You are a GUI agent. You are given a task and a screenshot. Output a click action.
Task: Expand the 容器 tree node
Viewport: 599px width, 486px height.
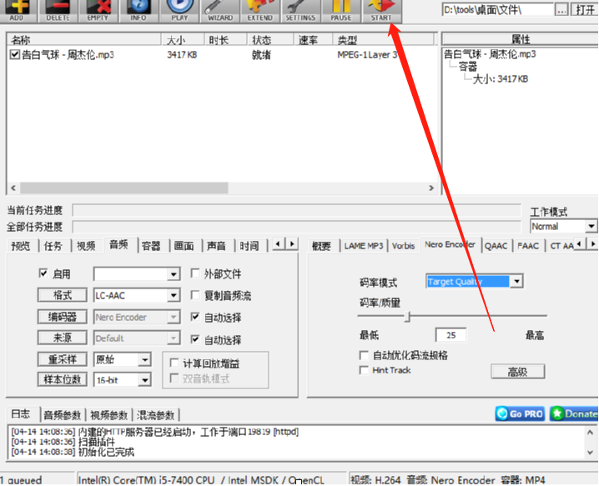[x=467, y=67]
